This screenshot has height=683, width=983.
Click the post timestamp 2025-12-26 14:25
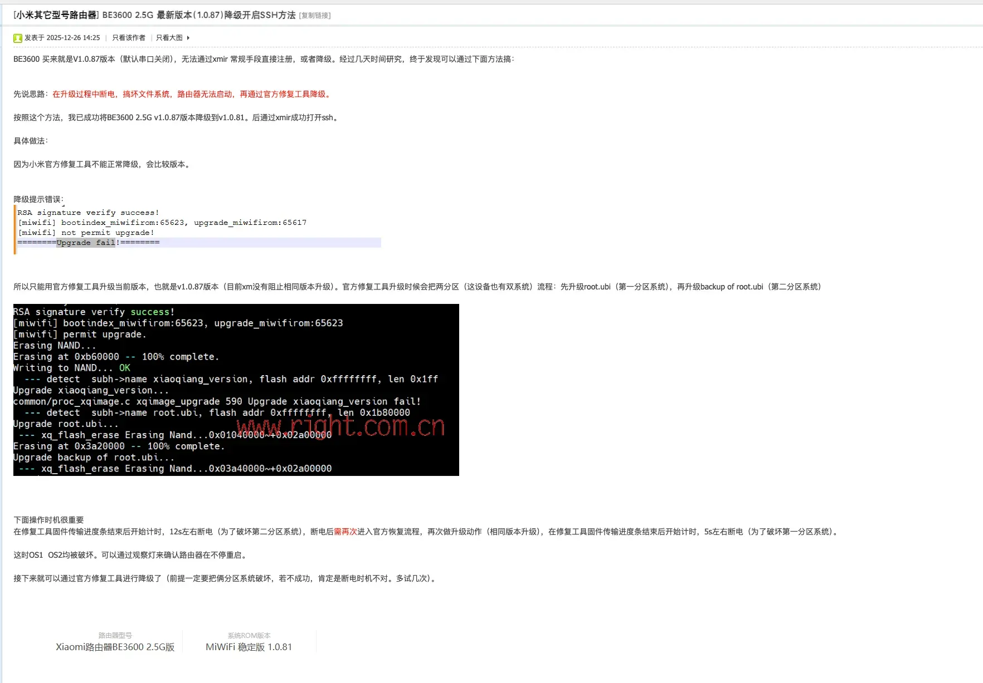(73, 38)
